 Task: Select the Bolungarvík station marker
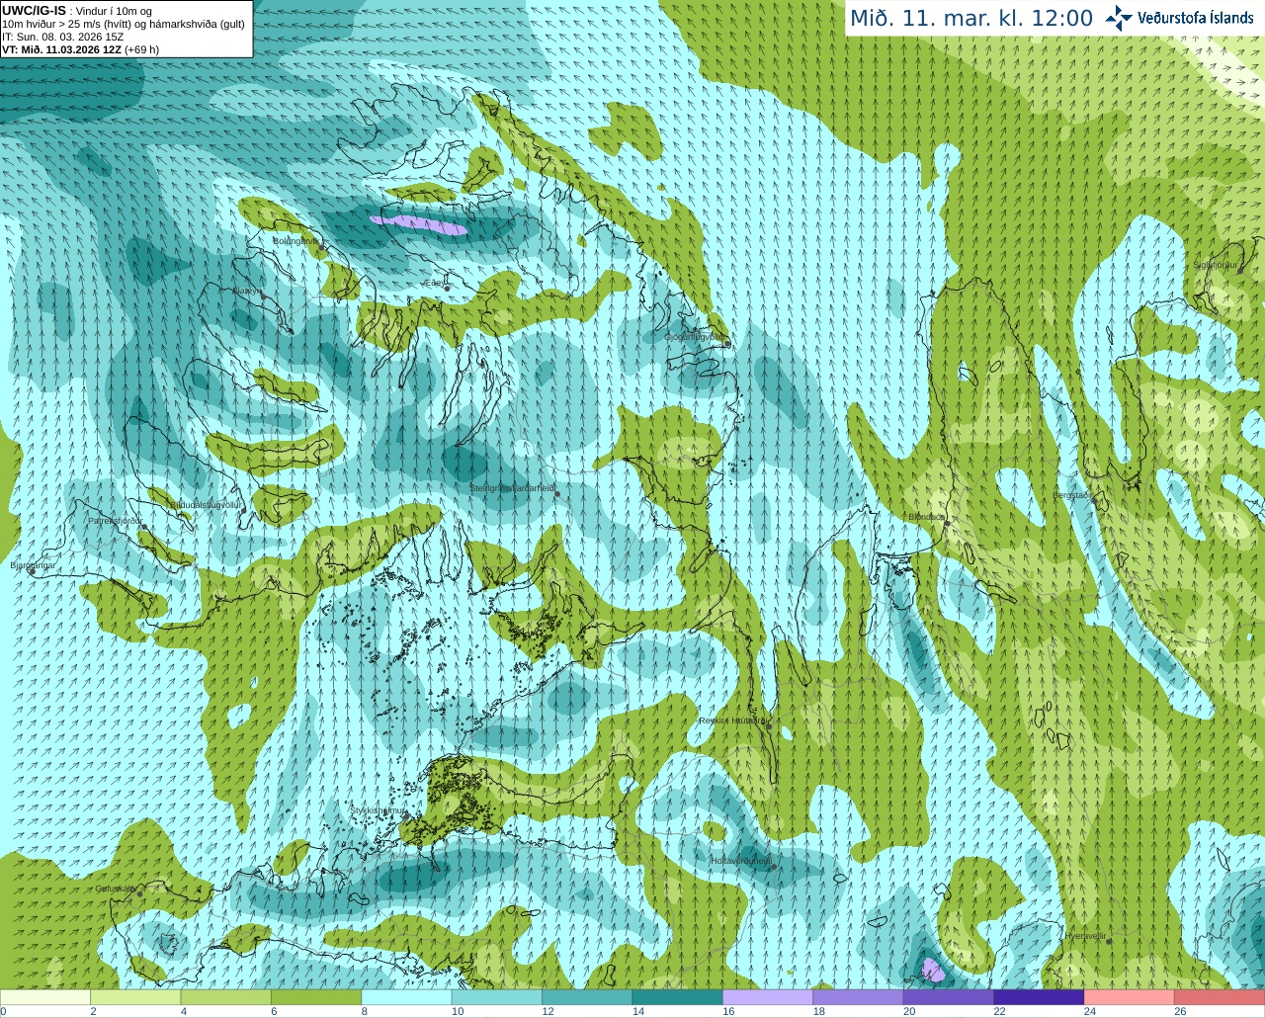click(320, 248)
